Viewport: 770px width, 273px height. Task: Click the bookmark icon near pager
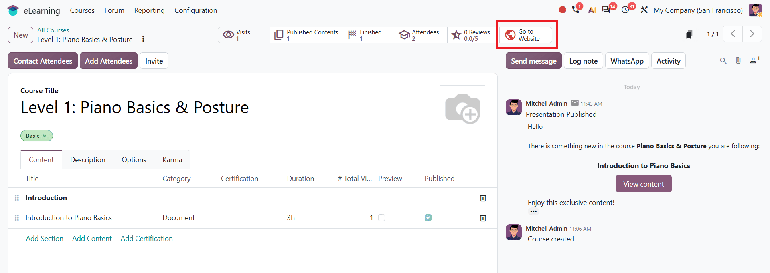[689, 34]
